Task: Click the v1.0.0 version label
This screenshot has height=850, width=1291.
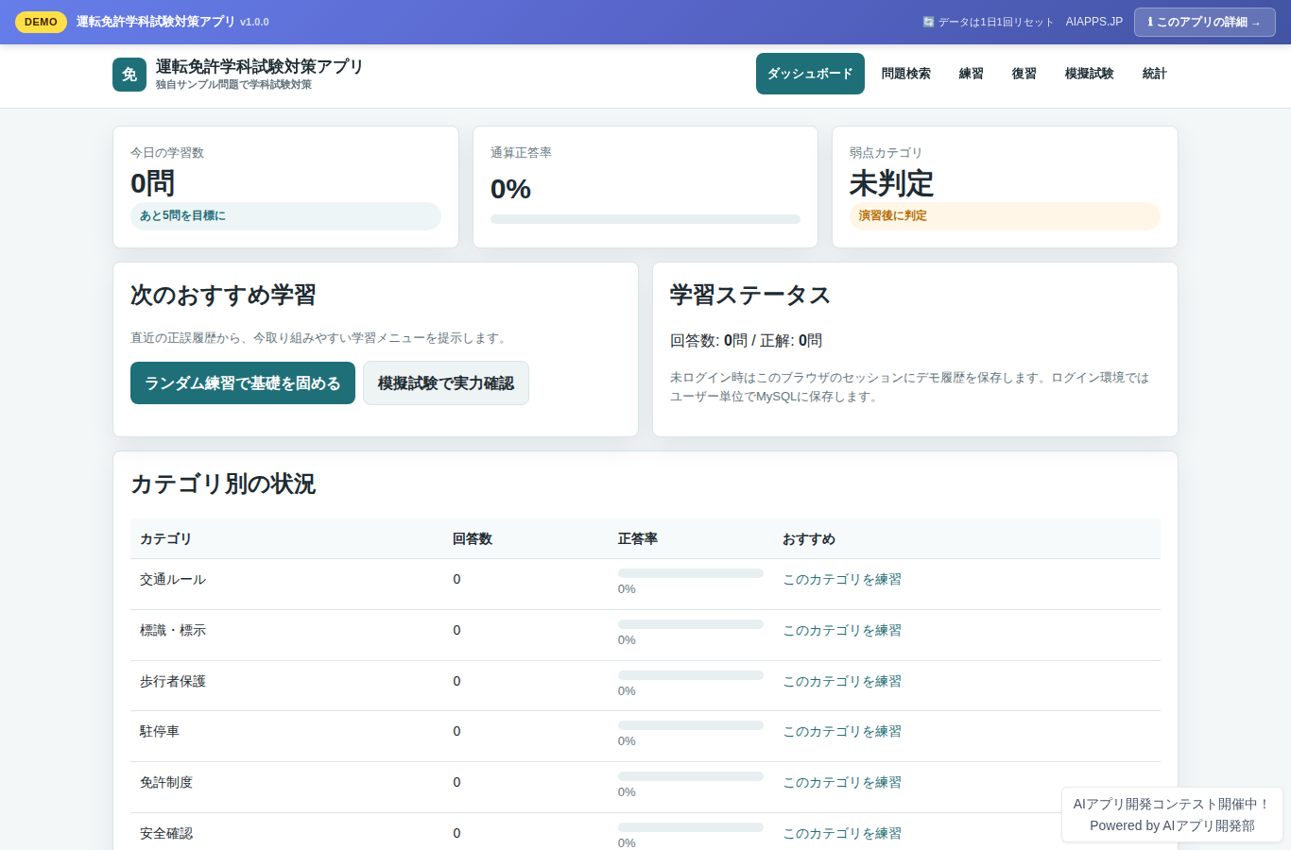Action: tap(254, 22)
